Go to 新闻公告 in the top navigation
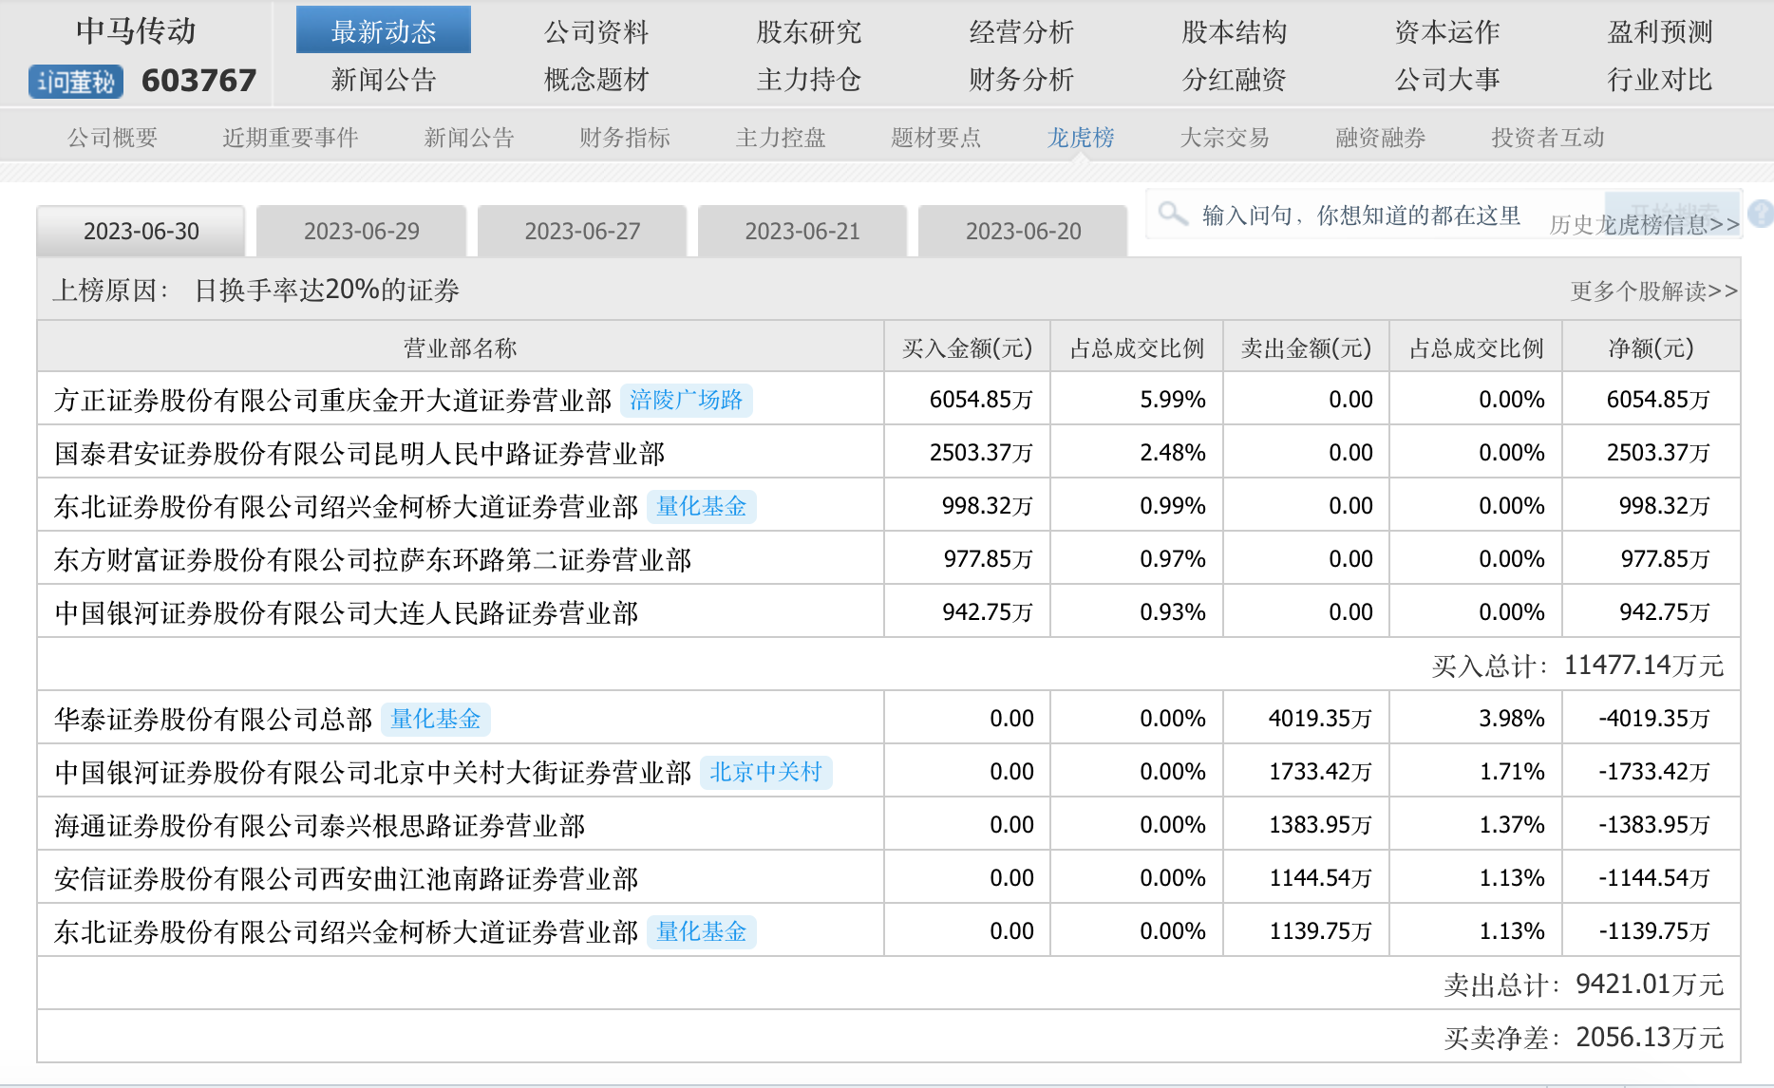1774x1088 pixels. point(384,80)
